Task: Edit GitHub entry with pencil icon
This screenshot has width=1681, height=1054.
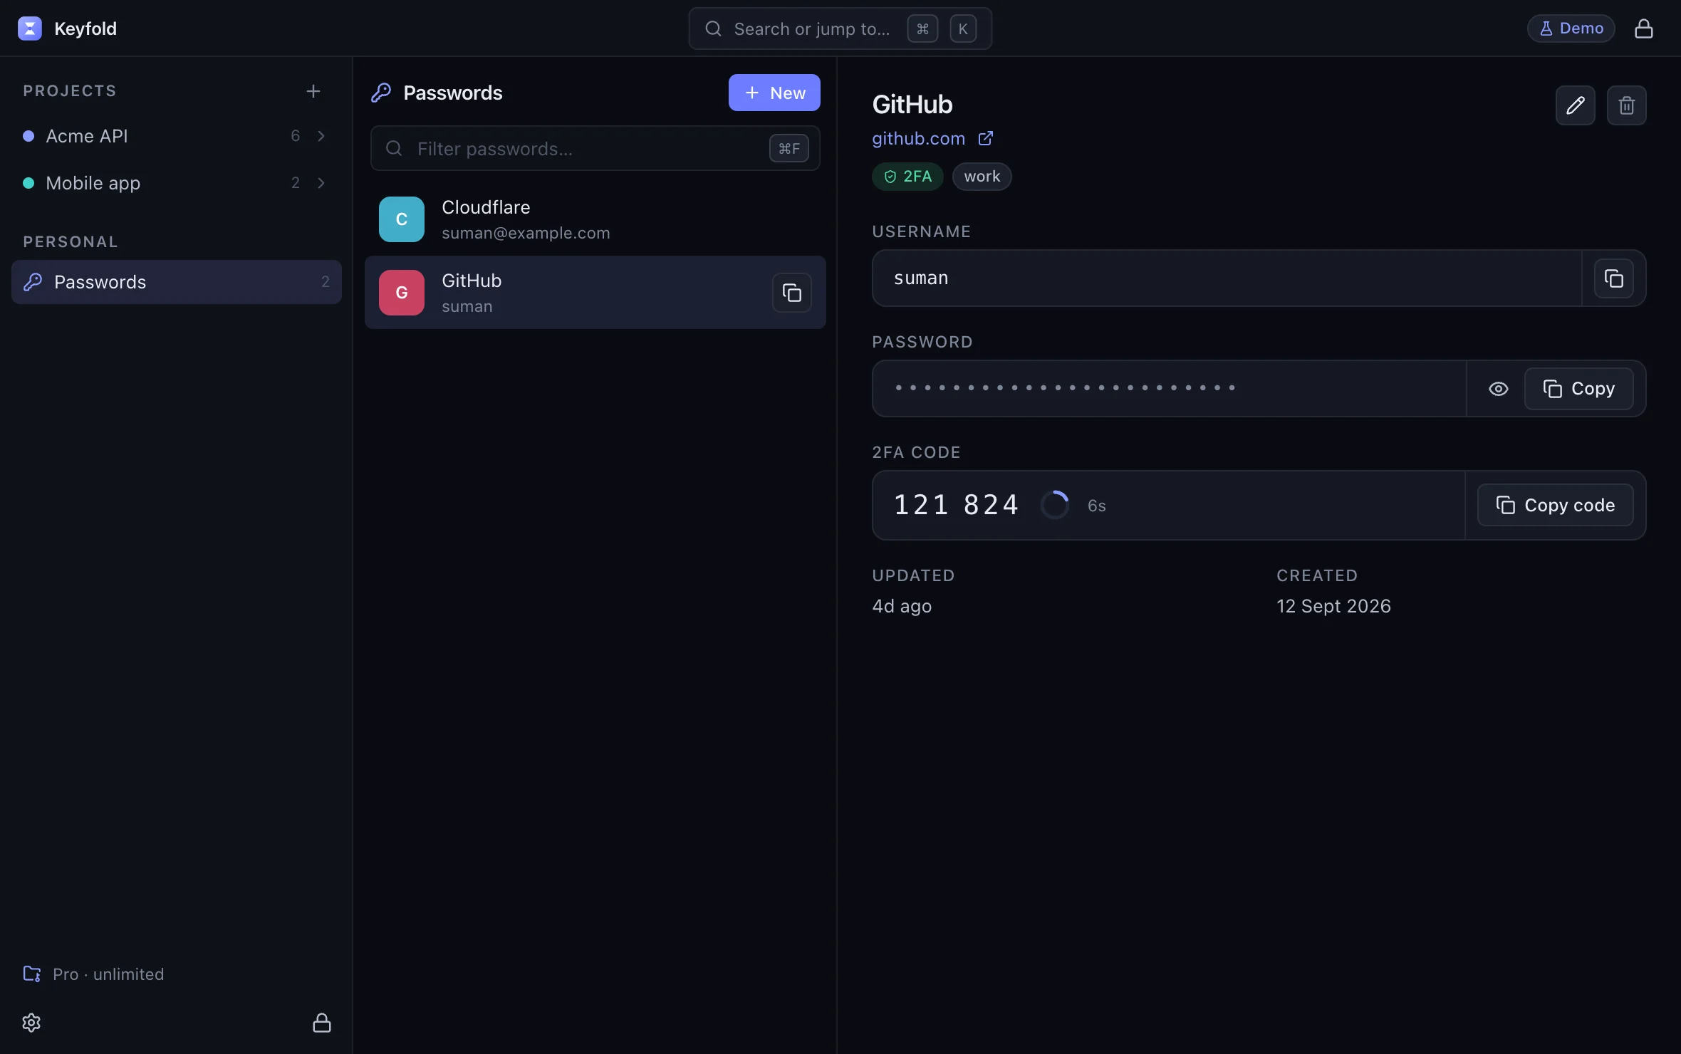Action: tap(1575, 105)
